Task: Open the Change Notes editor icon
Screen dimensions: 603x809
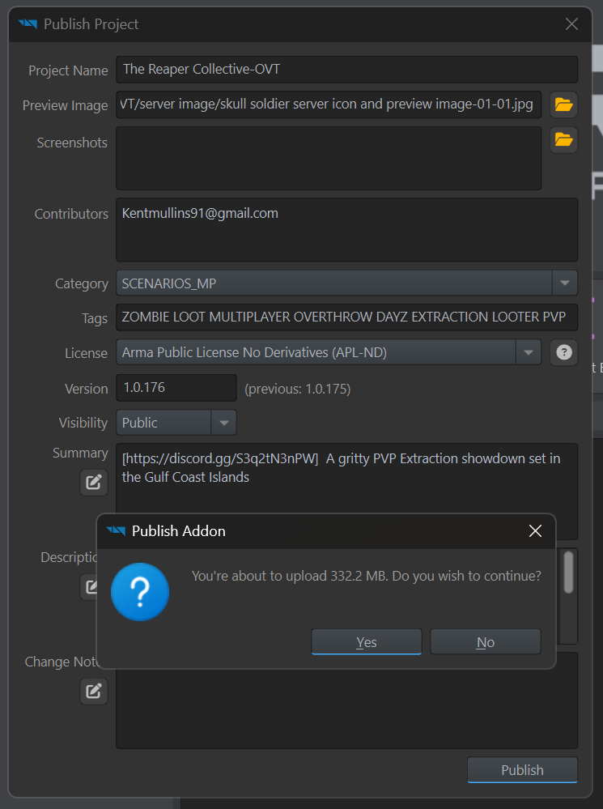Action: [93, 691]
